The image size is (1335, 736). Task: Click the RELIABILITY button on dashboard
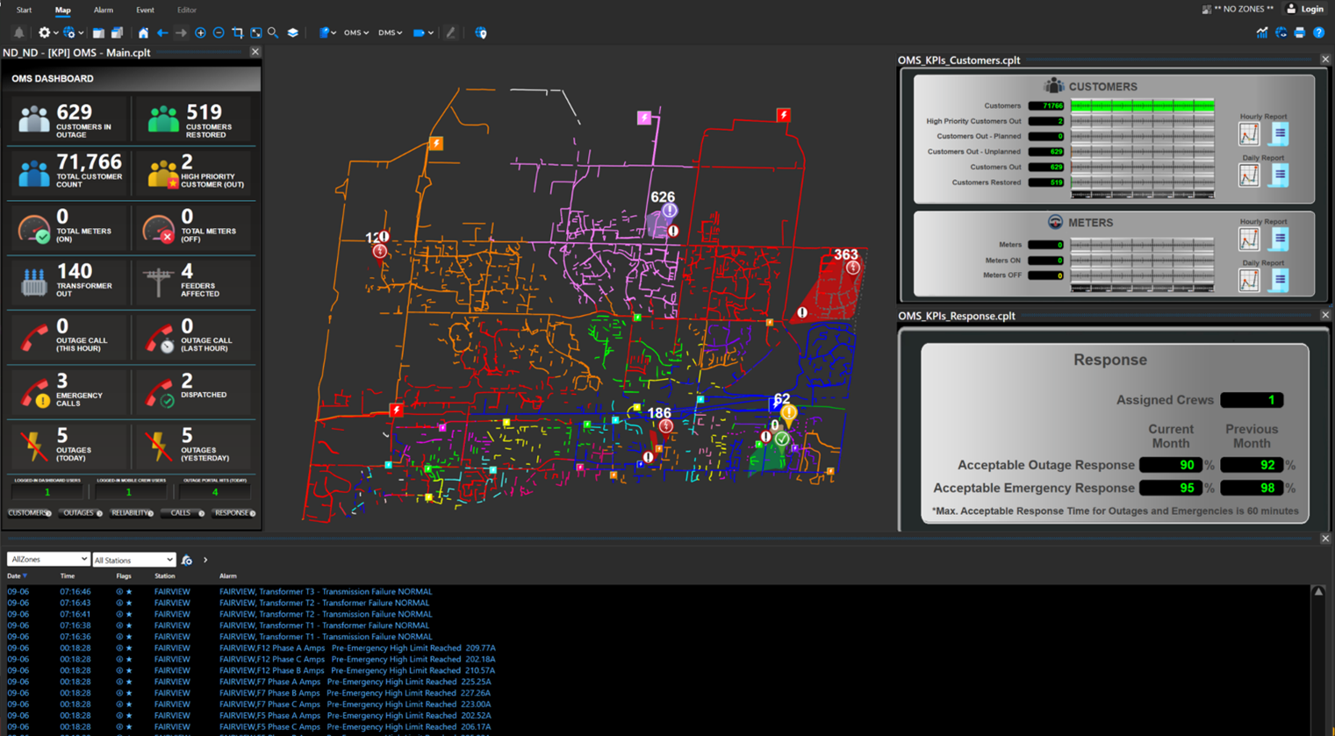click(132, 513)
